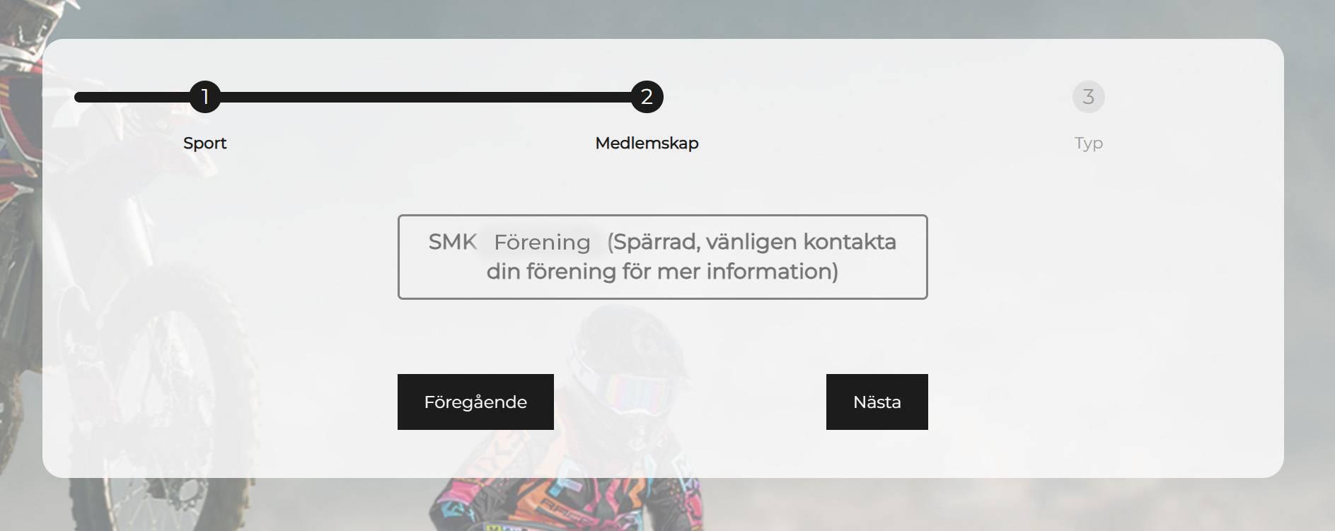Go to the Sport step label
The height and width of the screenshot is (531, 1335).
205,143
